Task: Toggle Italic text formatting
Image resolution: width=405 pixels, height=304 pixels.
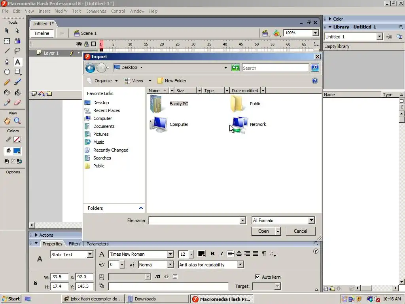Action: coord(221,254)
